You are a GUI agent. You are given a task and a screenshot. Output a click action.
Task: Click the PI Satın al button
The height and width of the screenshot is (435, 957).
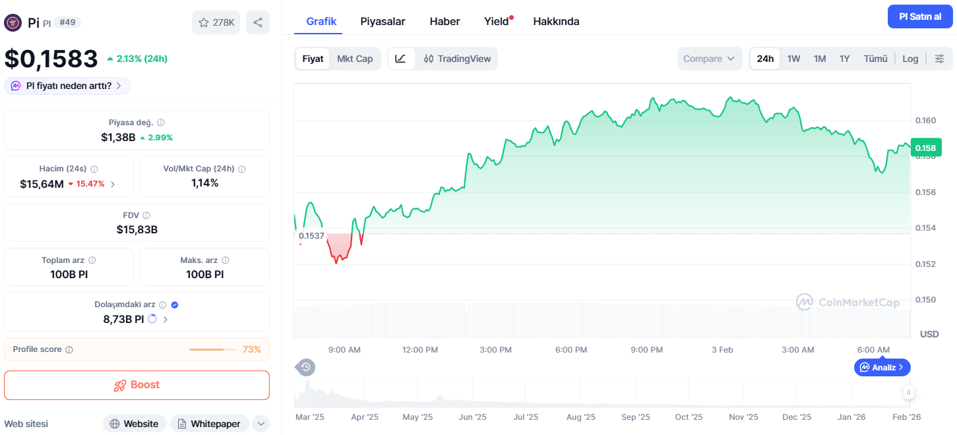click(920, 16)
